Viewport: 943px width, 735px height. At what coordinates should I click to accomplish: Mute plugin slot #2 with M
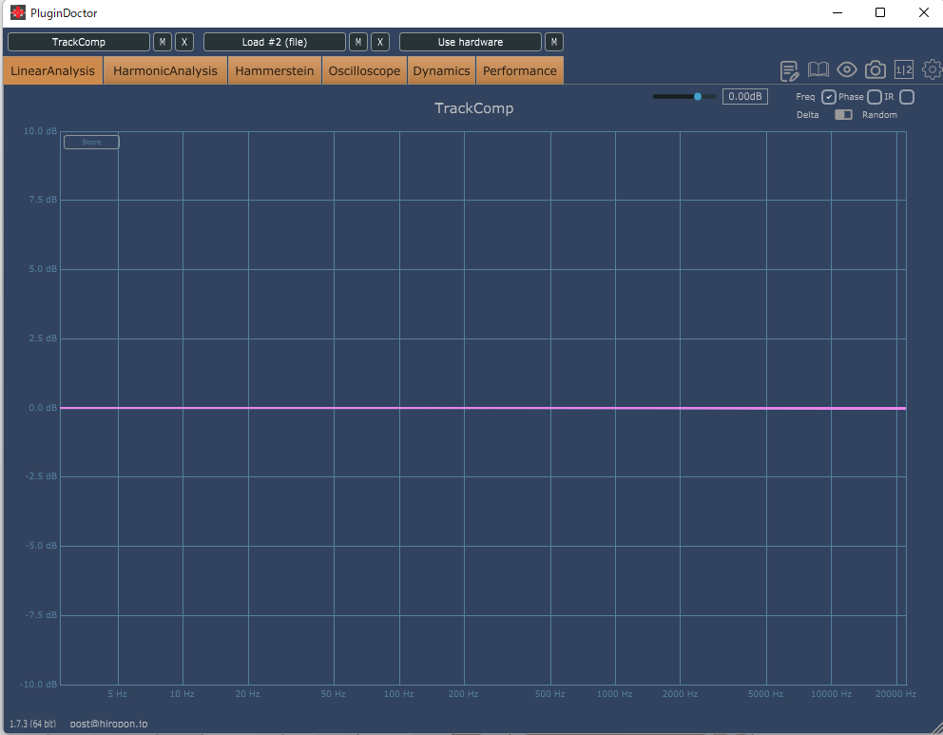tap(358, 42)
